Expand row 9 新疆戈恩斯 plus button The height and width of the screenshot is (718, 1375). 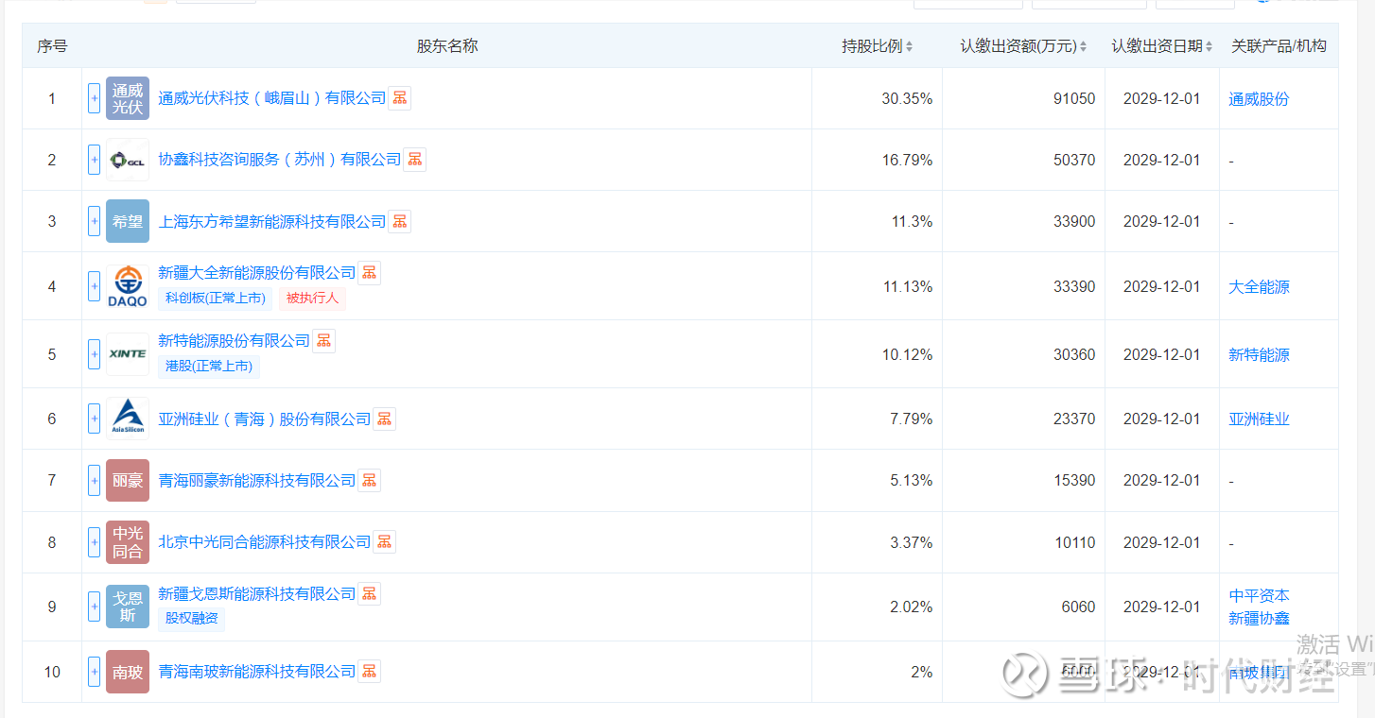tap(95, 607)
